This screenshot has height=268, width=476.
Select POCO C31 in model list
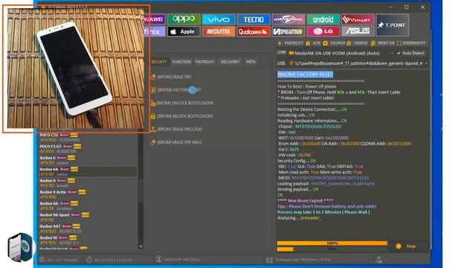(x=88, y=137)
